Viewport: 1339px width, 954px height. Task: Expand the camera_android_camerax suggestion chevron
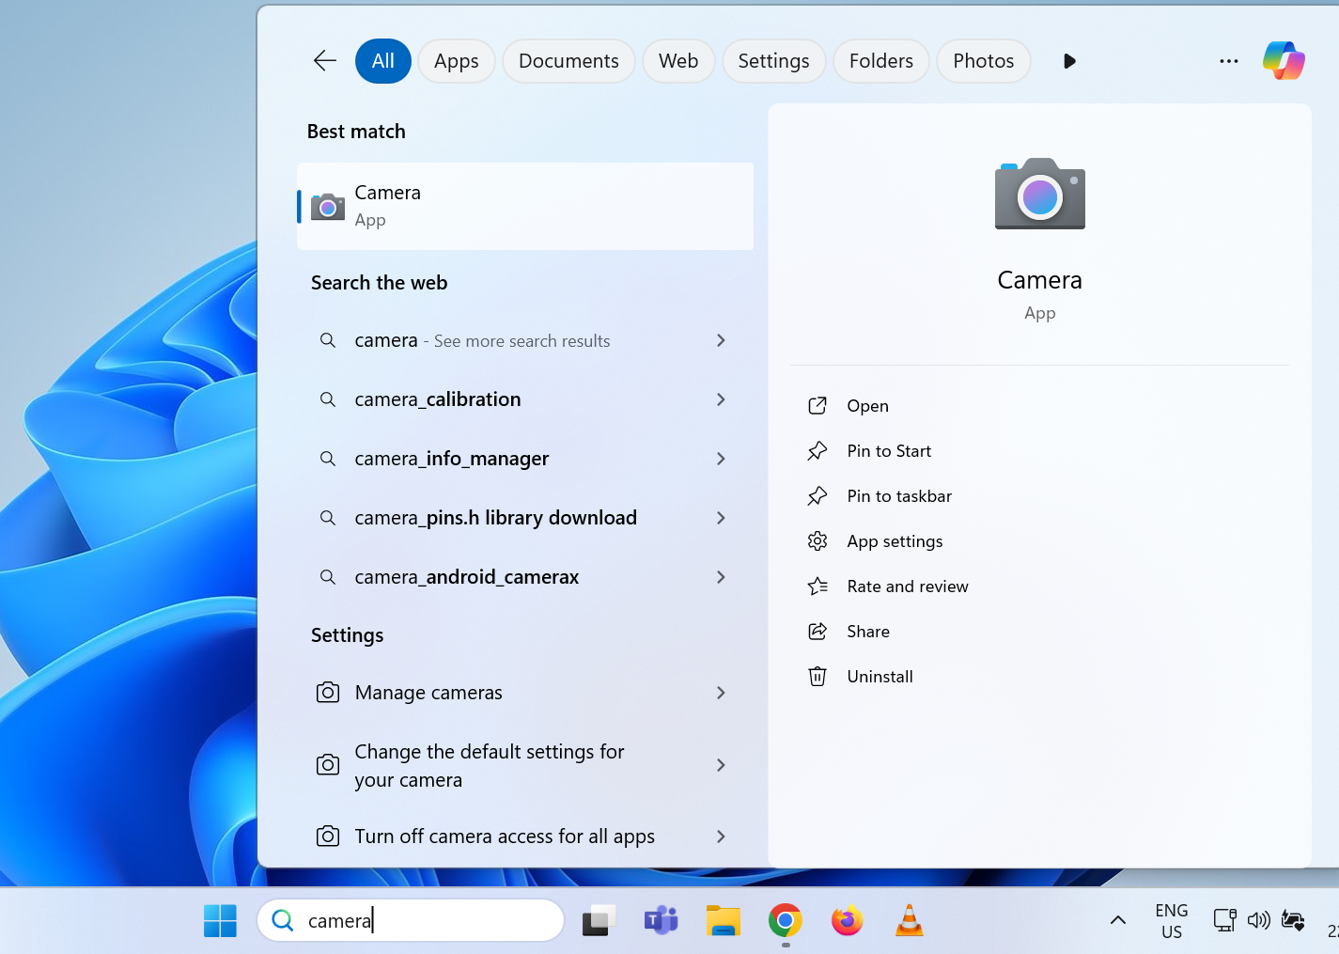721,577
